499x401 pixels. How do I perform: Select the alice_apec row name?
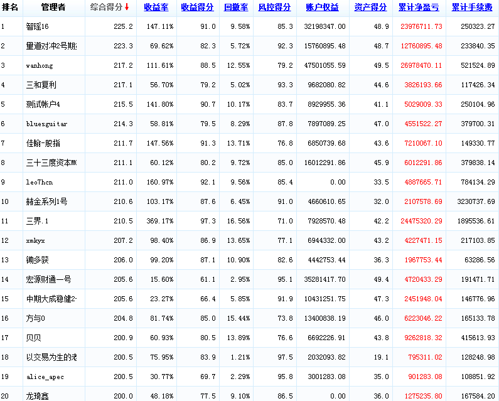click(45, 377)
